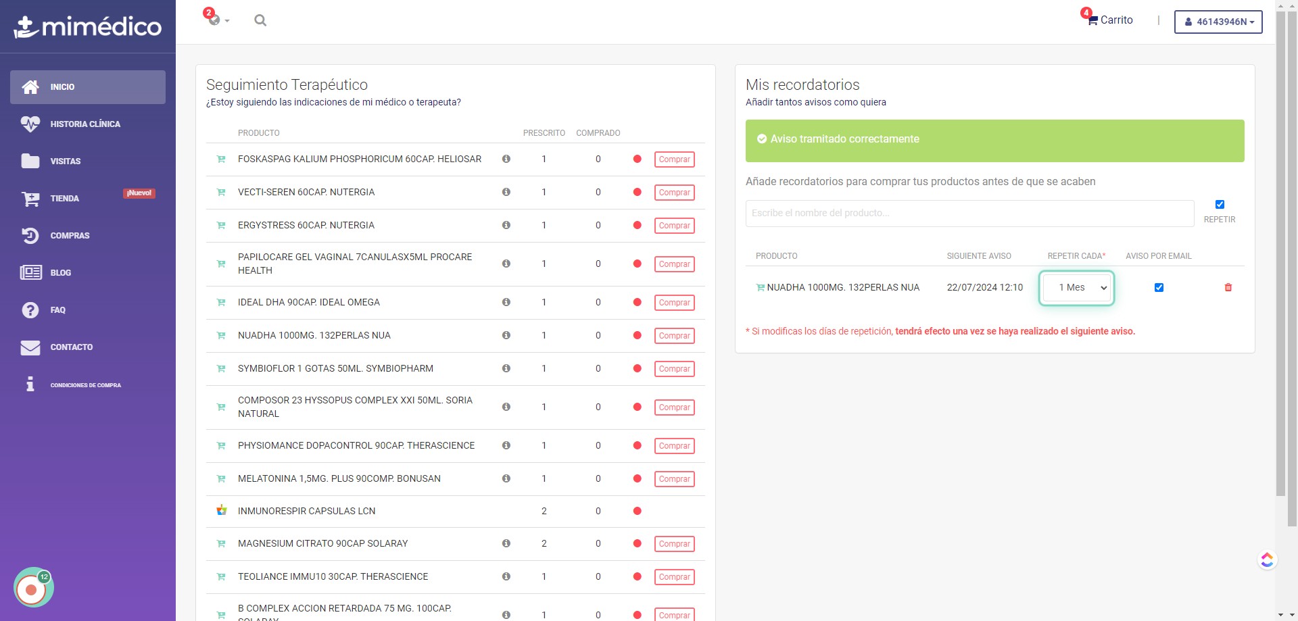1298x621 pixels.
Task: Click Comprar for IDEAL DHA 90CAP
Action: (674, 303)
